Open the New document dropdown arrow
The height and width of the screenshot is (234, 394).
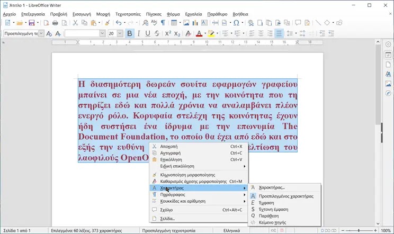(14, 23)
